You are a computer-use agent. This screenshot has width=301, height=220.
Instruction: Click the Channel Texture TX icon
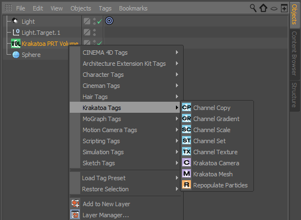pos(186,151)
